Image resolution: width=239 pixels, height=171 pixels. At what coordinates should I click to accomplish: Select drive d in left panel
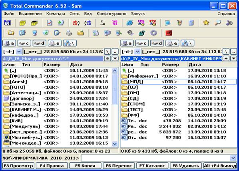(x=40, y=43)
